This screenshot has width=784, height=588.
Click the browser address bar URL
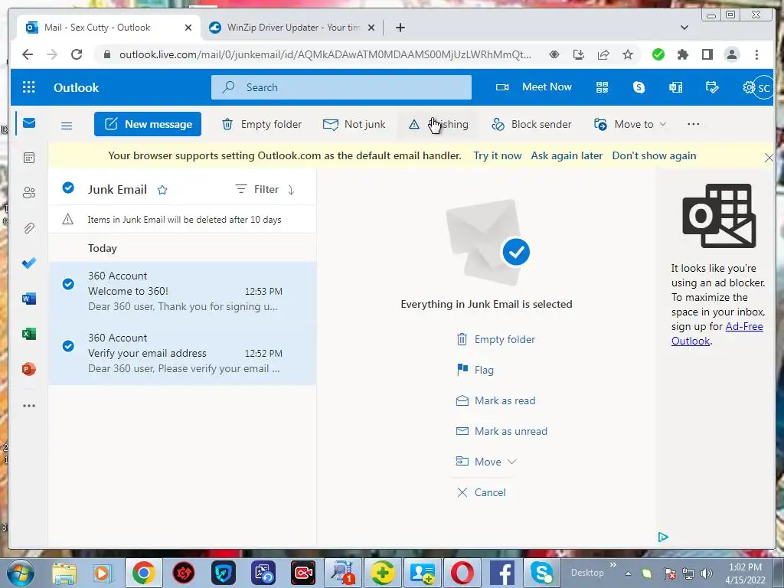pyautogui.click(x=325, y=54)
